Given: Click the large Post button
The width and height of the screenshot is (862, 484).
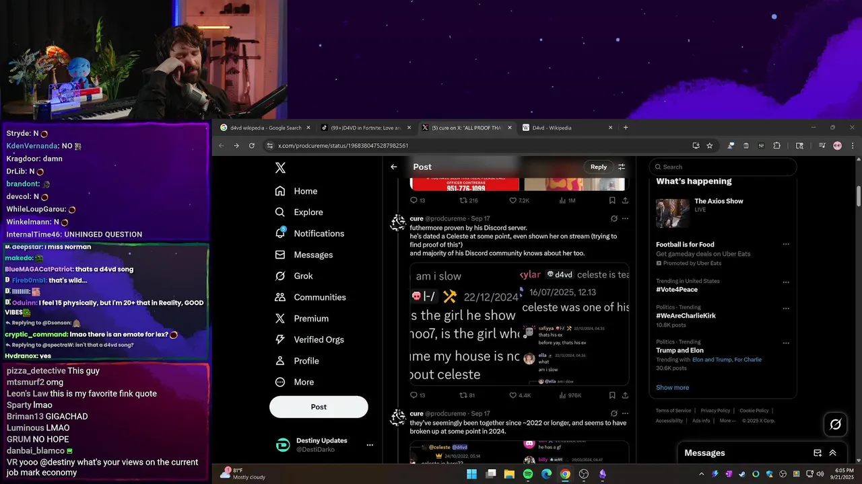Looking at the screenshot, I should (x=319, y=407).
